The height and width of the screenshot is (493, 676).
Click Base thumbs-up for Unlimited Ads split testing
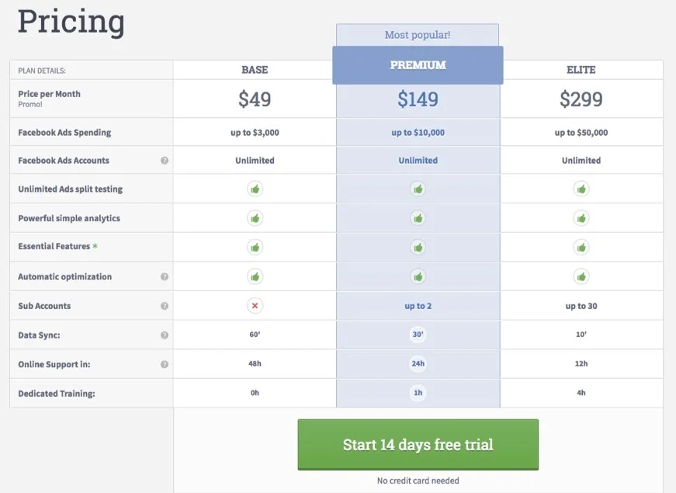click(x=255, y=189)
